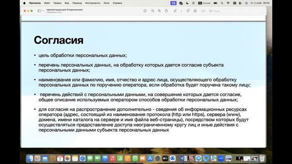
Task: Show the Markup toolbar
Action: click(195, 11)
